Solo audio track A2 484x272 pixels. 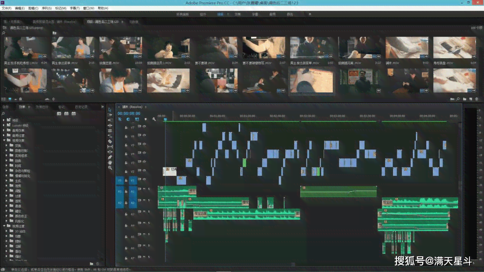[x=149, y=200]
